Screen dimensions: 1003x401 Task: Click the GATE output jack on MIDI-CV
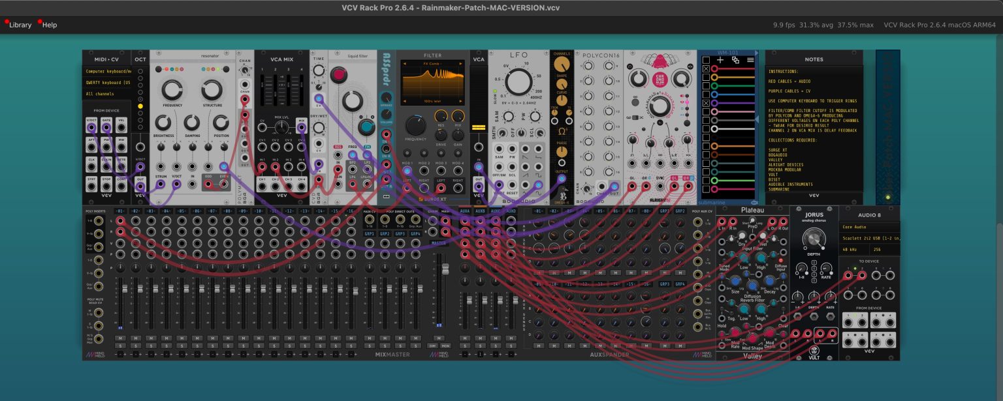[x=107, y=128]
